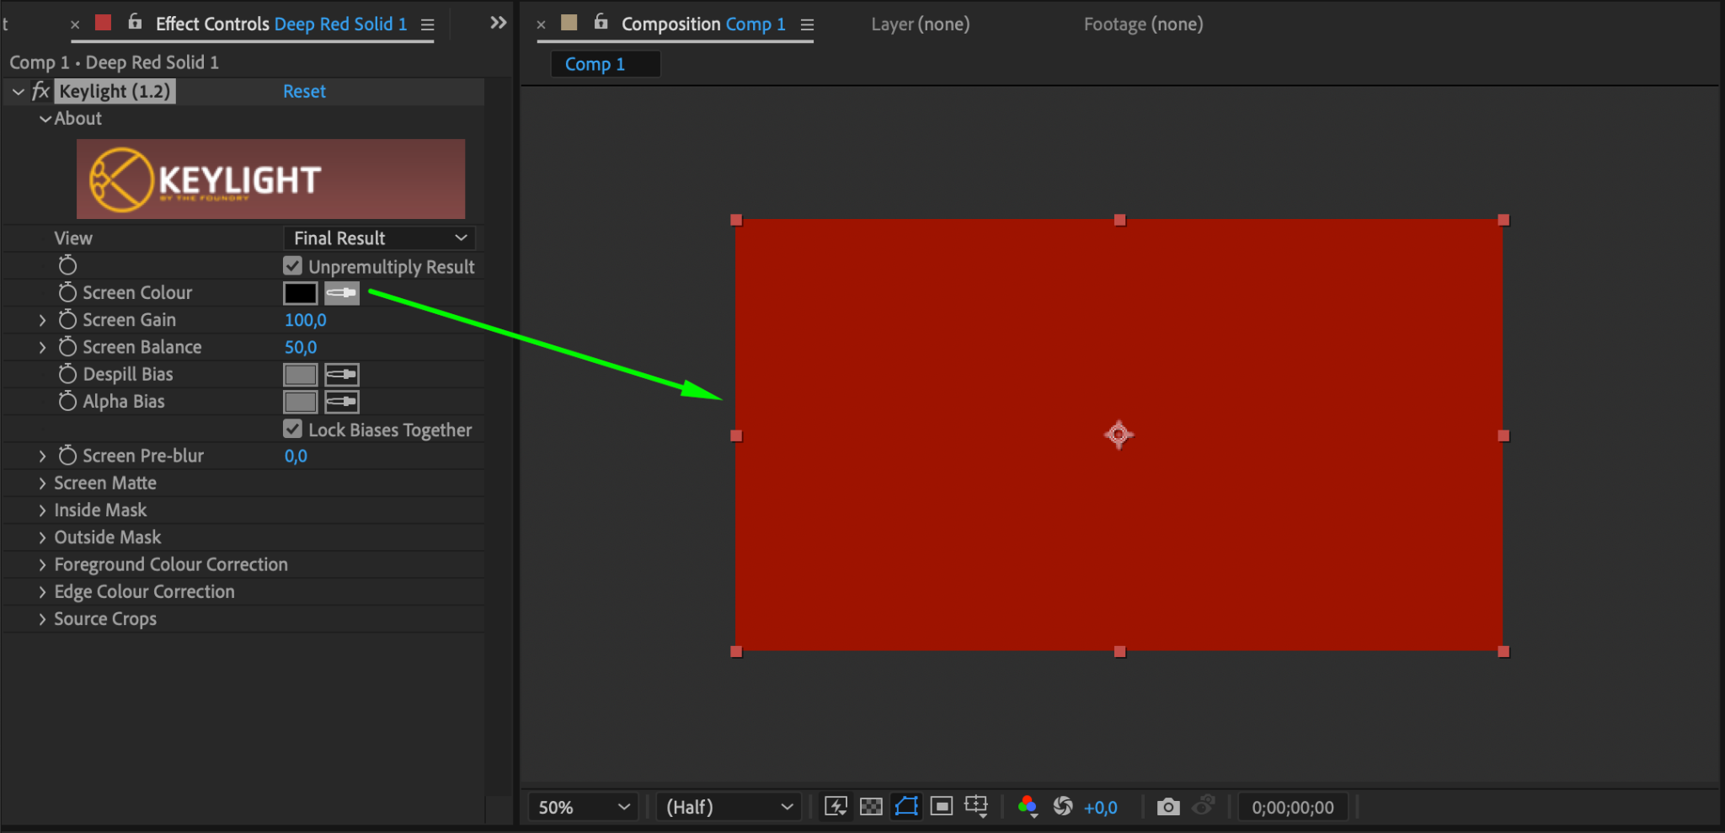1725x833 pixels.
Task: Click the Keylight logo banner
Action: coord(270,179)
